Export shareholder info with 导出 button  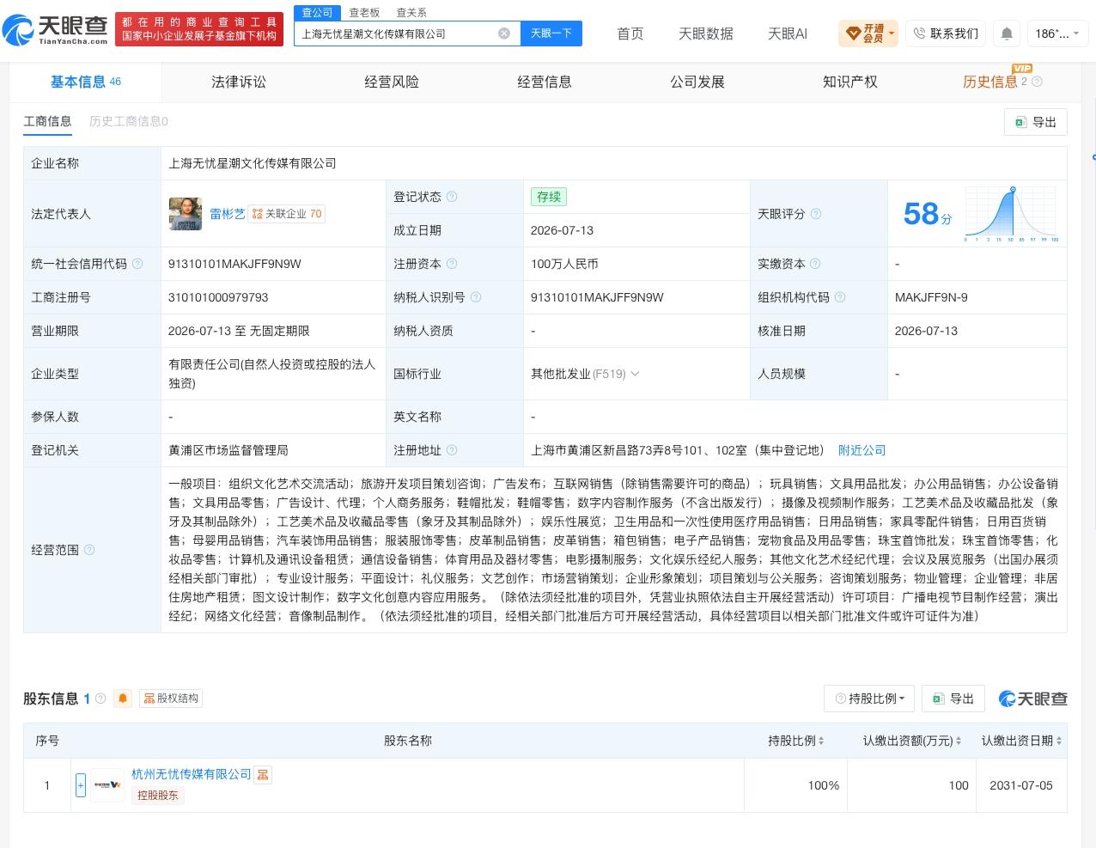[x=953, y=699]
